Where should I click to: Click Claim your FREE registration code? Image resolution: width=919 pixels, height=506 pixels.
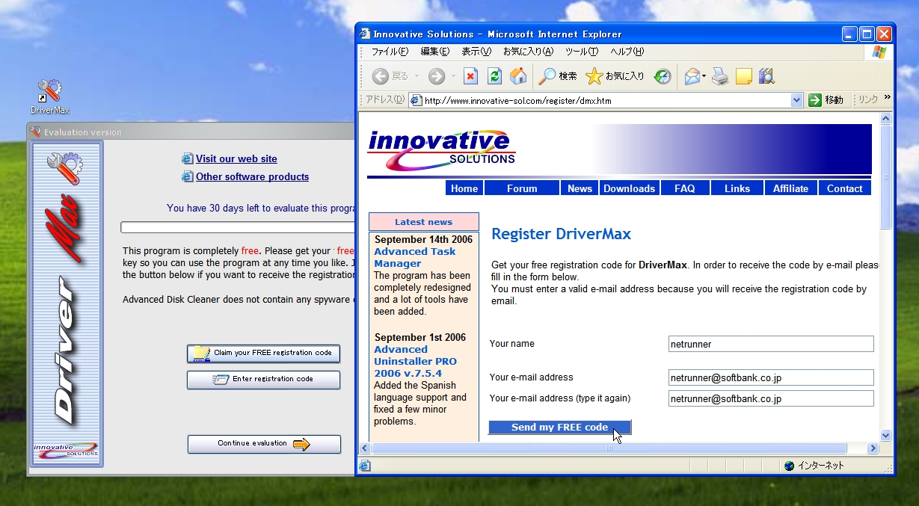click(264, 353)
